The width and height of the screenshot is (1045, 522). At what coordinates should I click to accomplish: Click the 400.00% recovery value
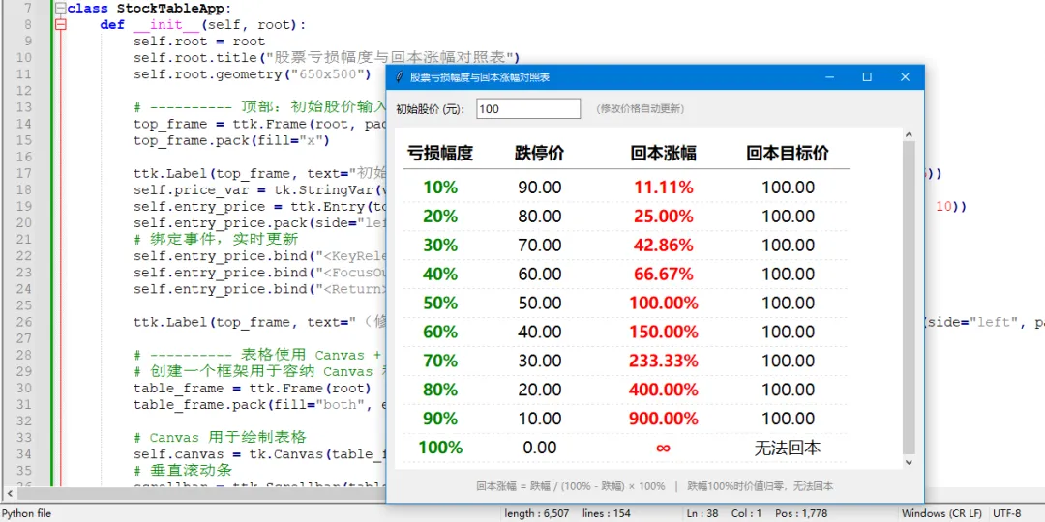664,390
